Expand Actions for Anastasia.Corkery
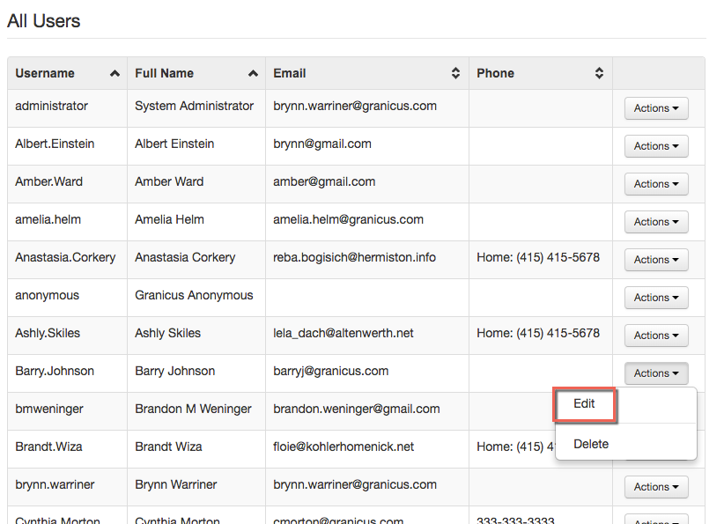Image resolution: width=724 pixels, height=524 pixels. [x=656, y=260]
